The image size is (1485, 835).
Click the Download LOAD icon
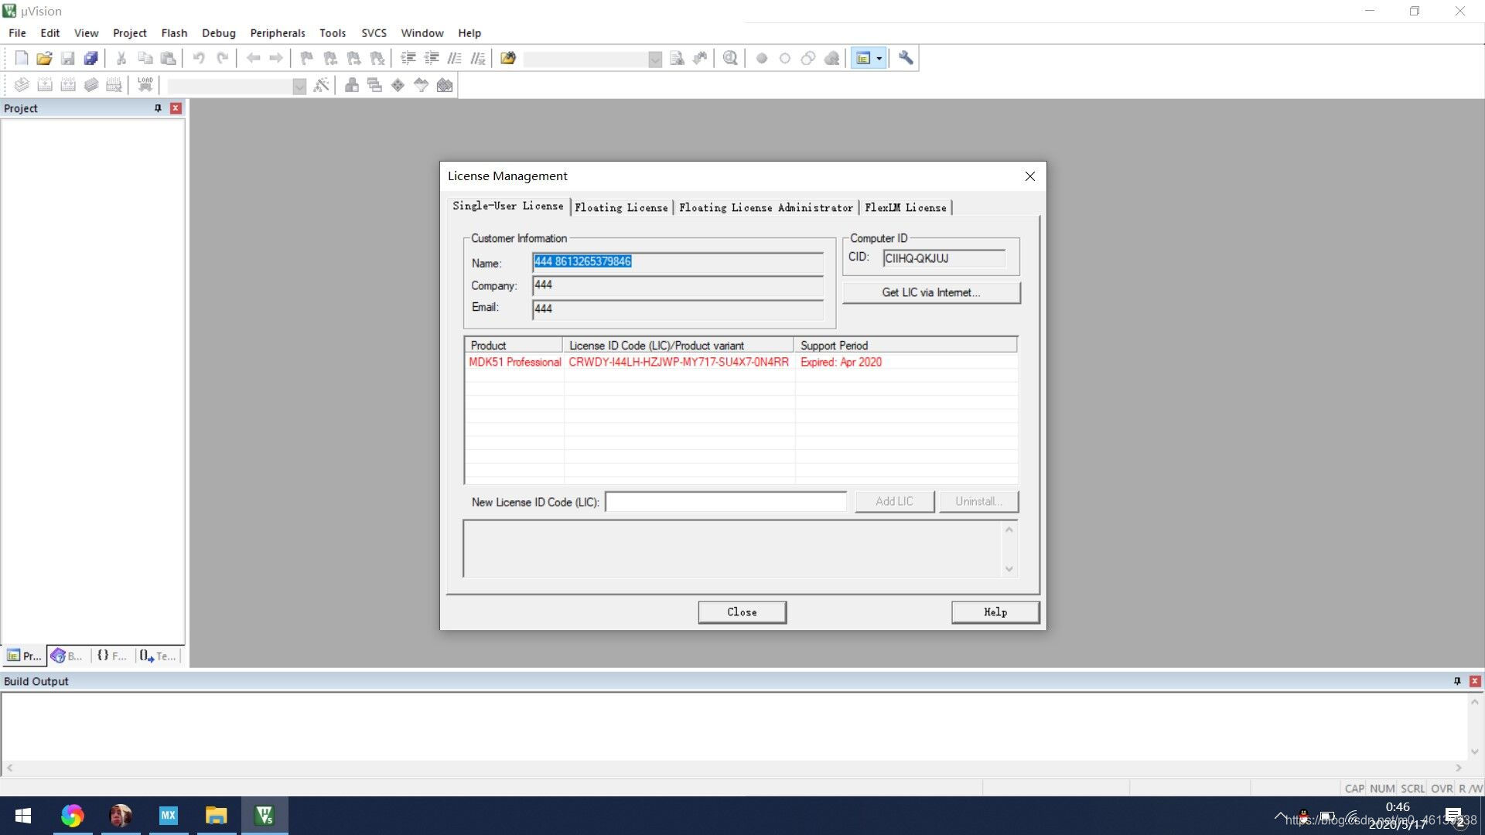tap(145, 85)
